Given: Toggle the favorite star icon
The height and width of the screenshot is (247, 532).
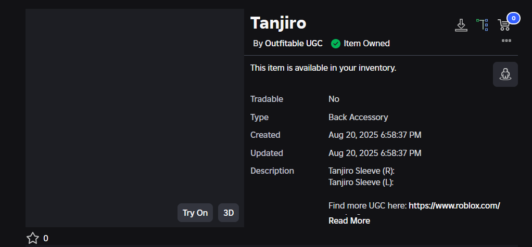Looking at the screenshot, I should point(33,238).
